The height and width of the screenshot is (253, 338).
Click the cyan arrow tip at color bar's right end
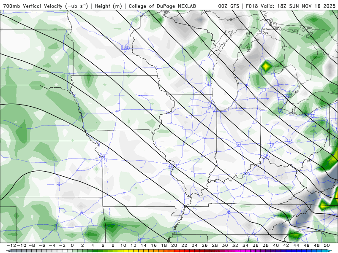click(330, 251)
